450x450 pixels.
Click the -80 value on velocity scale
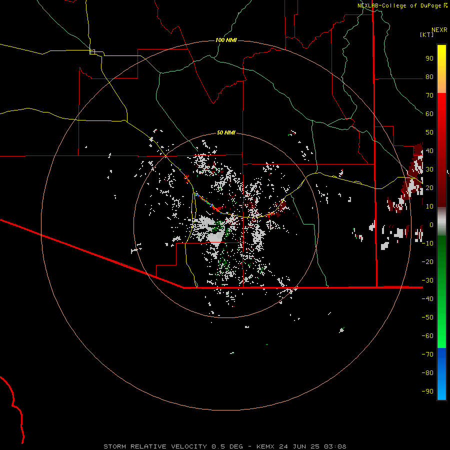pyautogui.click(x=427, y=373)
